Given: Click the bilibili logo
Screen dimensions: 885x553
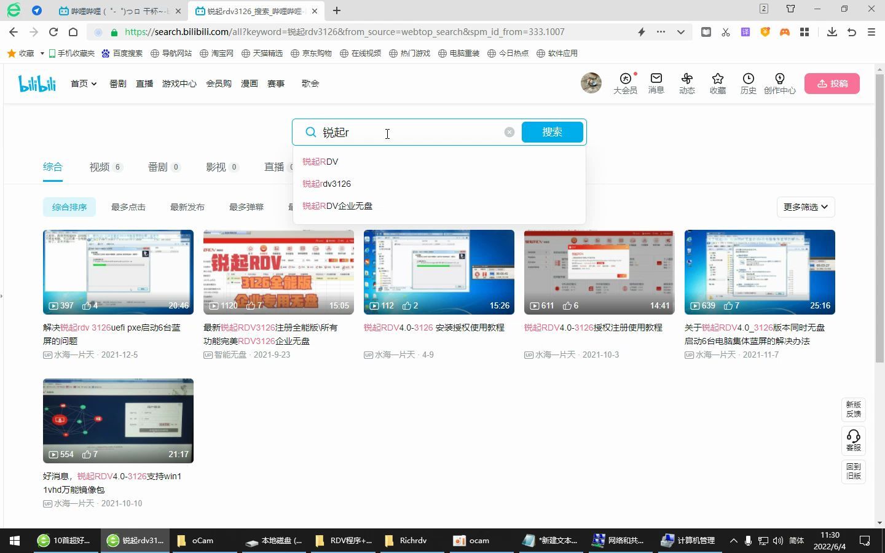Looking at the screenshot, I should [x=37, y=84].
